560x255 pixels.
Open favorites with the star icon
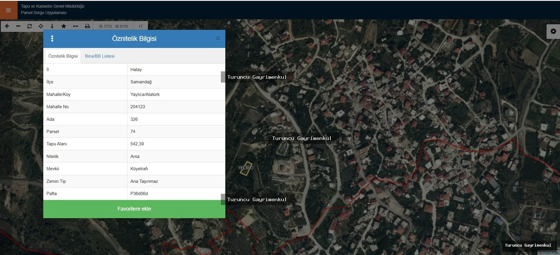point(64,26)
